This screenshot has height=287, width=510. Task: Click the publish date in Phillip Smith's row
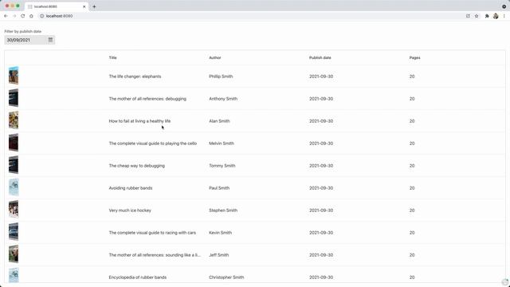(321, 77)
